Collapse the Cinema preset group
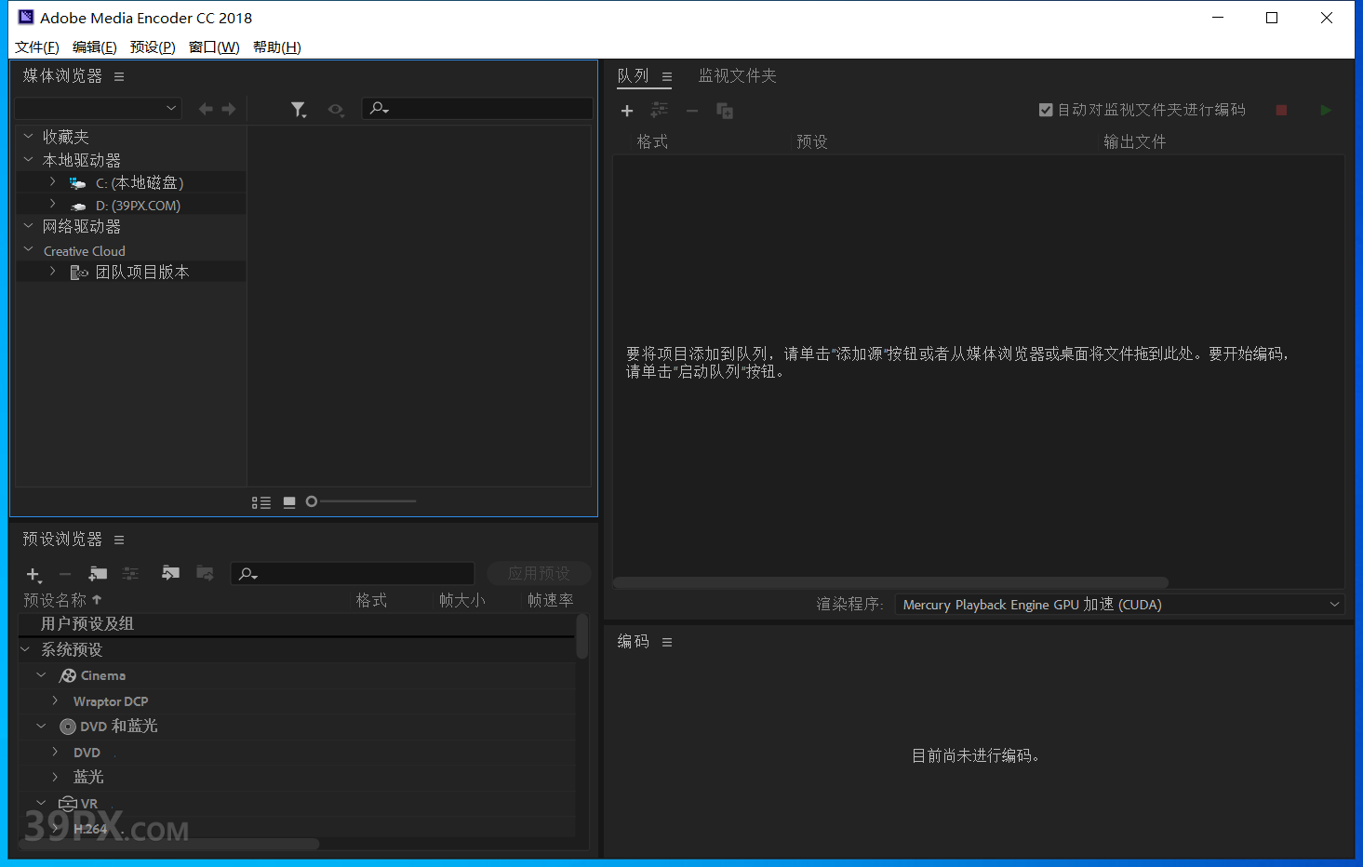The height and width of the screenshot is (867, 1363). 41,674
